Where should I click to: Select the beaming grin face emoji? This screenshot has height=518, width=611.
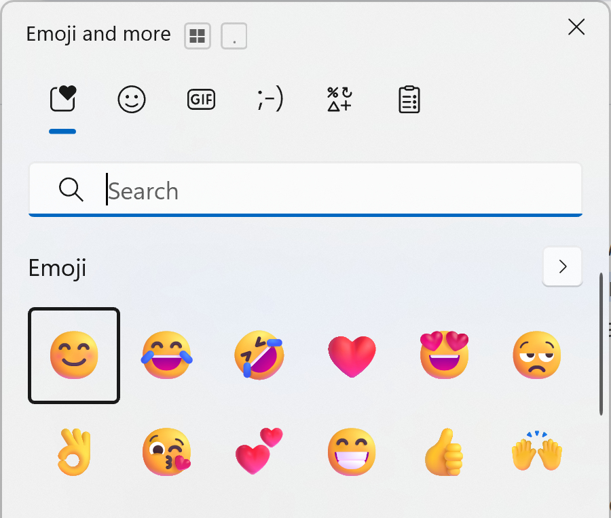352,451
